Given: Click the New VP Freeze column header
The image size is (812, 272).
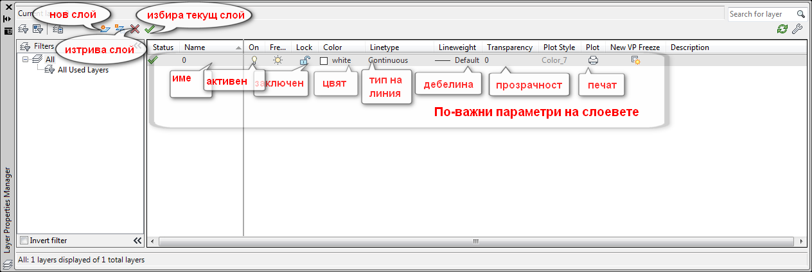Looking at the screenshot, I should pyautogui.click(x=635, y=47).
